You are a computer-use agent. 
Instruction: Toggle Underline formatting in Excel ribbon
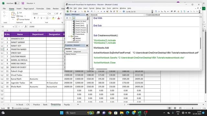point(41,18)
